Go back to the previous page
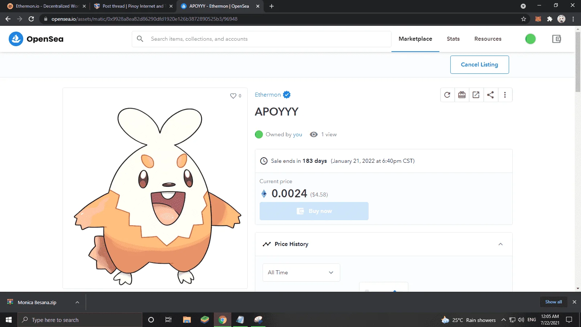The width and height of the screenshot is (581, 327). coord(8,19)
